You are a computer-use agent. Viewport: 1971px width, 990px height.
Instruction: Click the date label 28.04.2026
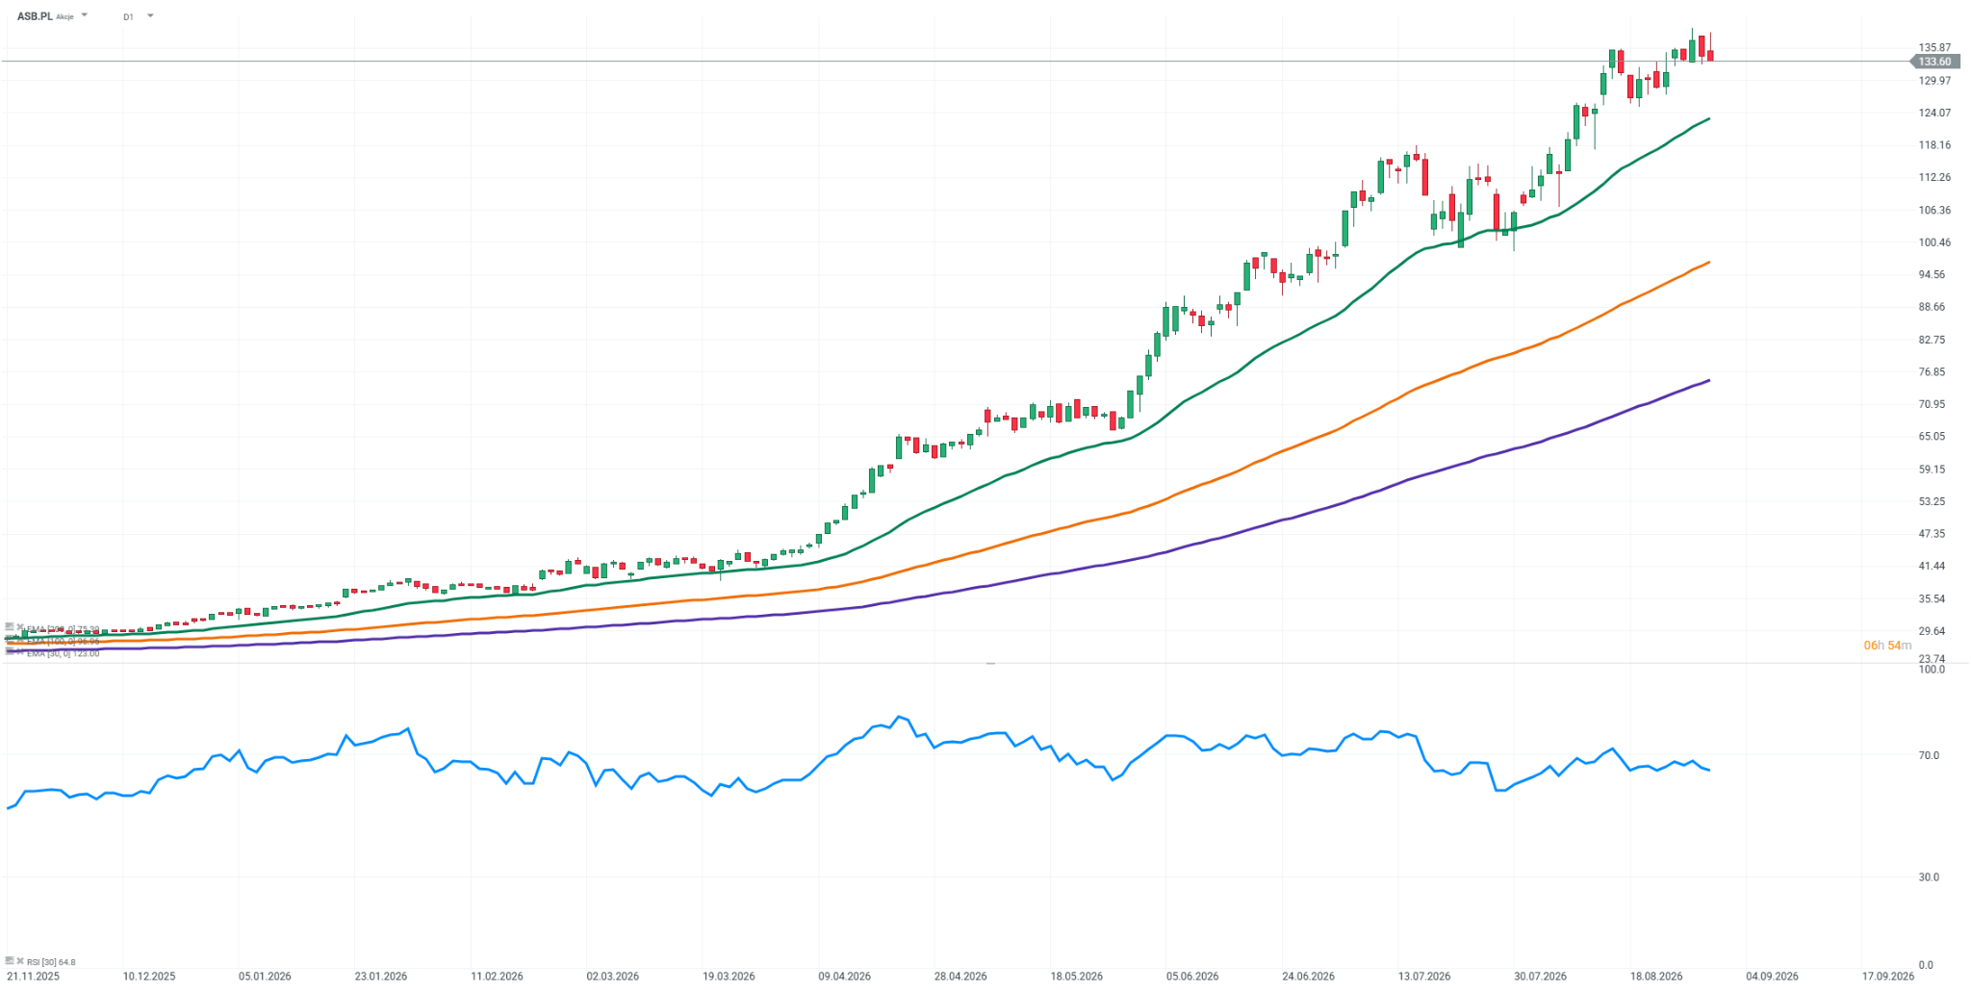click(x=960, y=976)
